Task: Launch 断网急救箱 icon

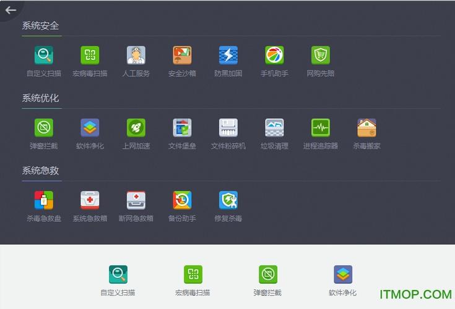Action: (x=136, y=200)
